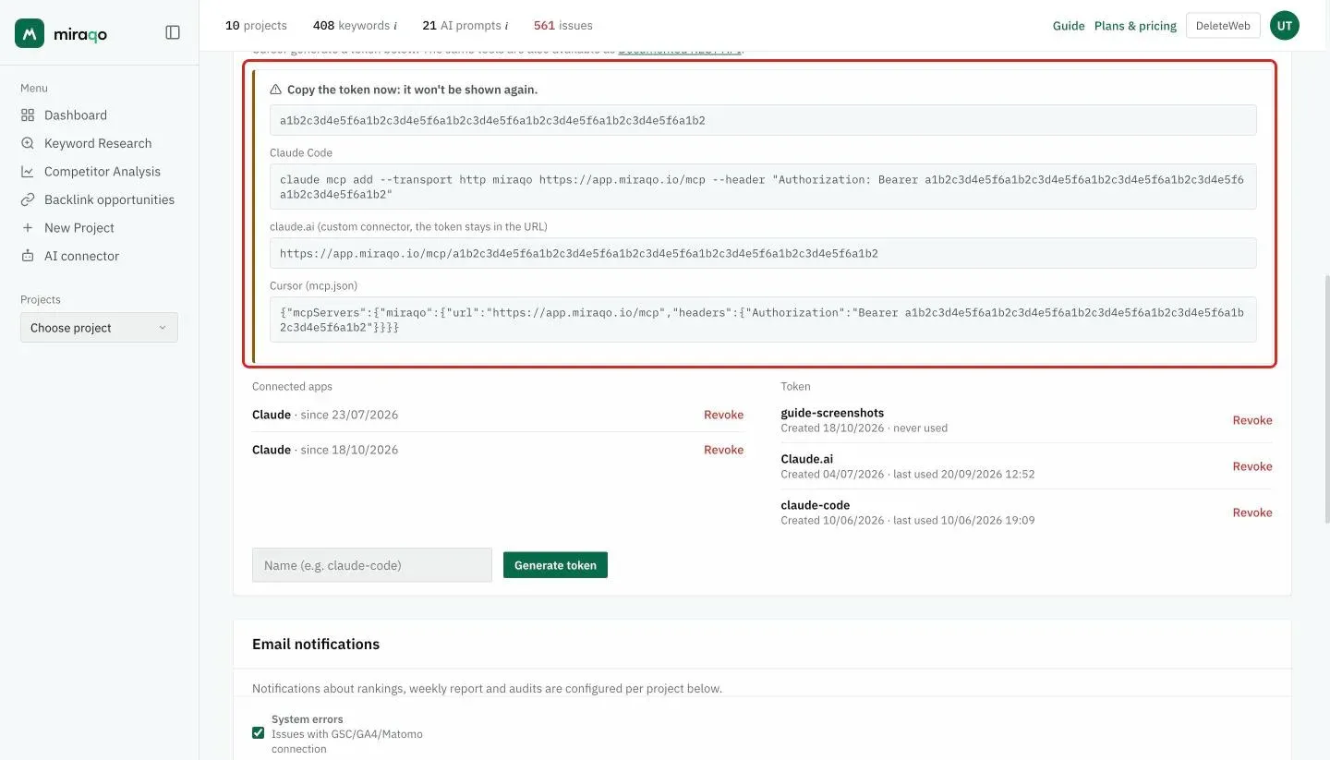Open Dashboard from the sidebar menu
This screenshot has width=1330, height=760.
(x=76, y=115)
